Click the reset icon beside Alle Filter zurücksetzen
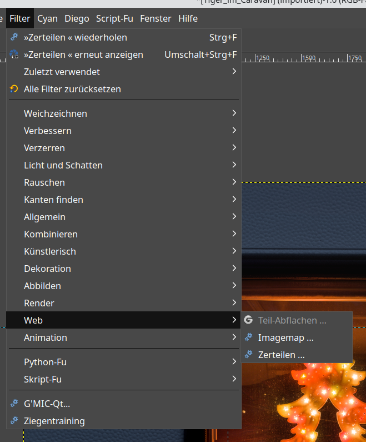 click(x=14, y=89)
